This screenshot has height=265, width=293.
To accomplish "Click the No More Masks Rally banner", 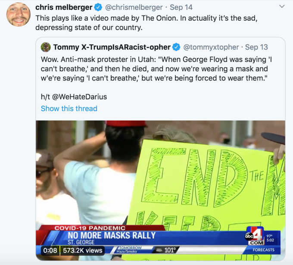I will [x=112, y=235].
